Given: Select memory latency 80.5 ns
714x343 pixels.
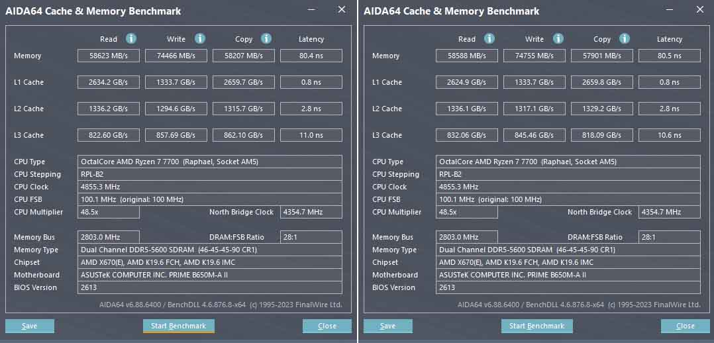Looking at the screenshot, I should (x=670, y=56).
